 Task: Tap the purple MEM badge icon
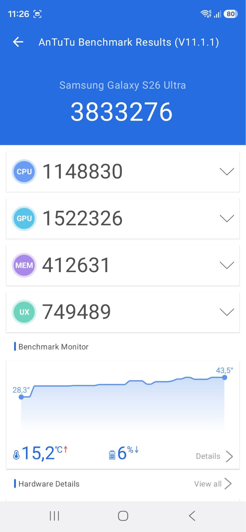pyautogui.click(x=24, y=265)
